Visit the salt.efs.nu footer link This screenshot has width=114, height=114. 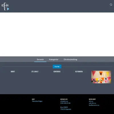pyautogui.click(x=92, y=103)
